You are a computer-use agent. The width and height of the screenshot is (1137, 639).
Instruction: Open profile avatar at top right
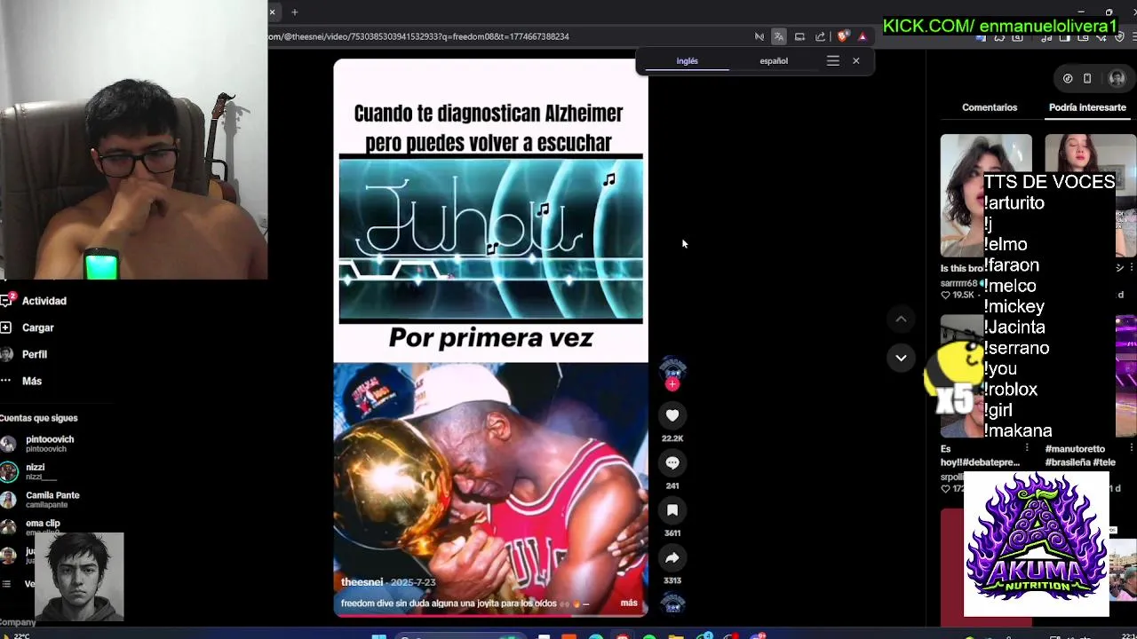pyautogui.click(x=1117, y=78)
